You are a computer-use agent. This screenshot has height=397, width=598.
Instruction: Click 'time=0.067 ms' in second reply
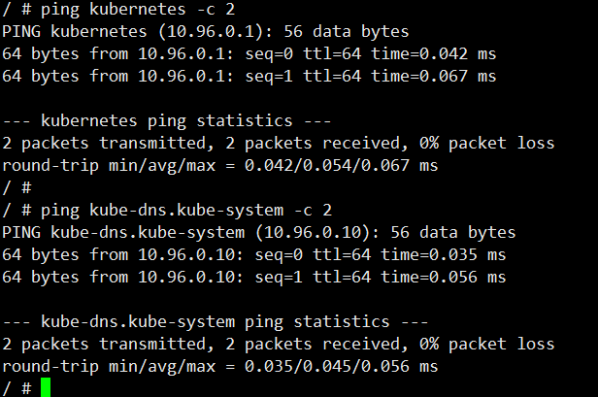point(434,77)
